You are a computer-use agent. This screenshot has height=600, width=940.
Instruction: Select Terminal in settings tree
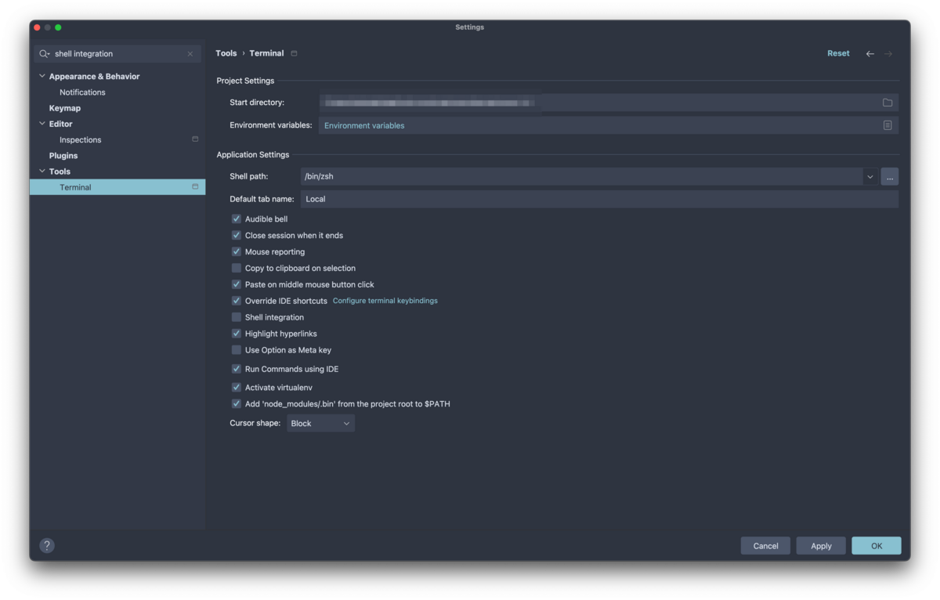(x=117, y=187)
